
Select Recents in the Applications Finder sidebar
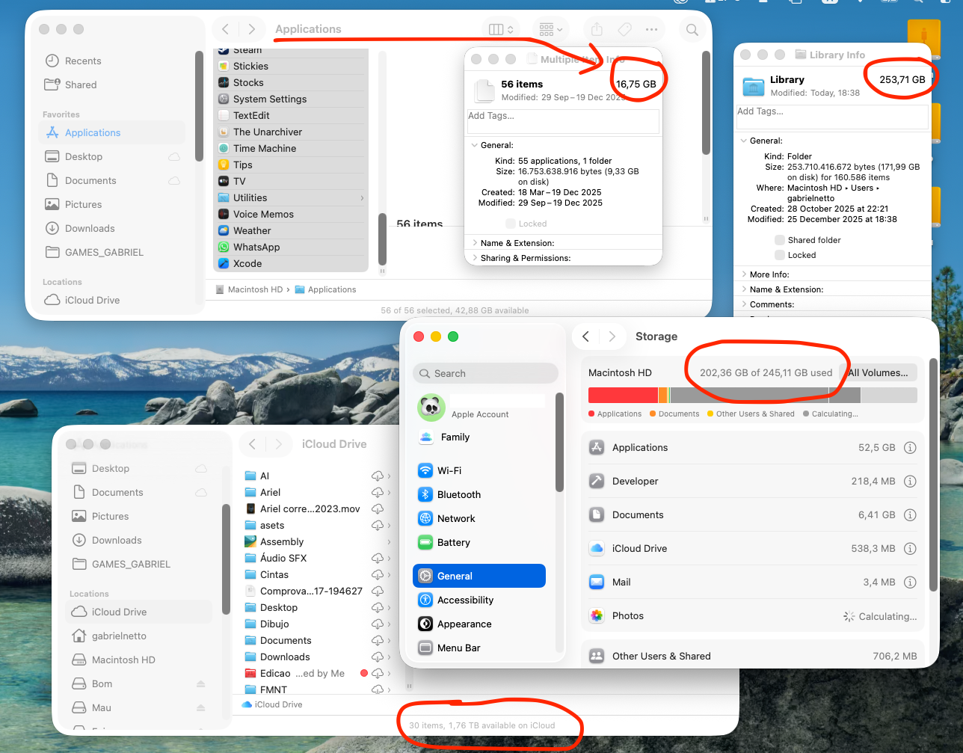pyautogui.click(x=112, y=61)
